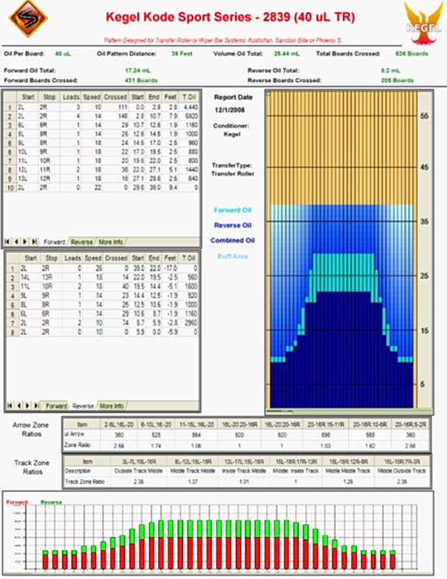This screenshot has width=447, height=579.
Task: Open the Forward tab in upper table
Action: click(54, 242)
